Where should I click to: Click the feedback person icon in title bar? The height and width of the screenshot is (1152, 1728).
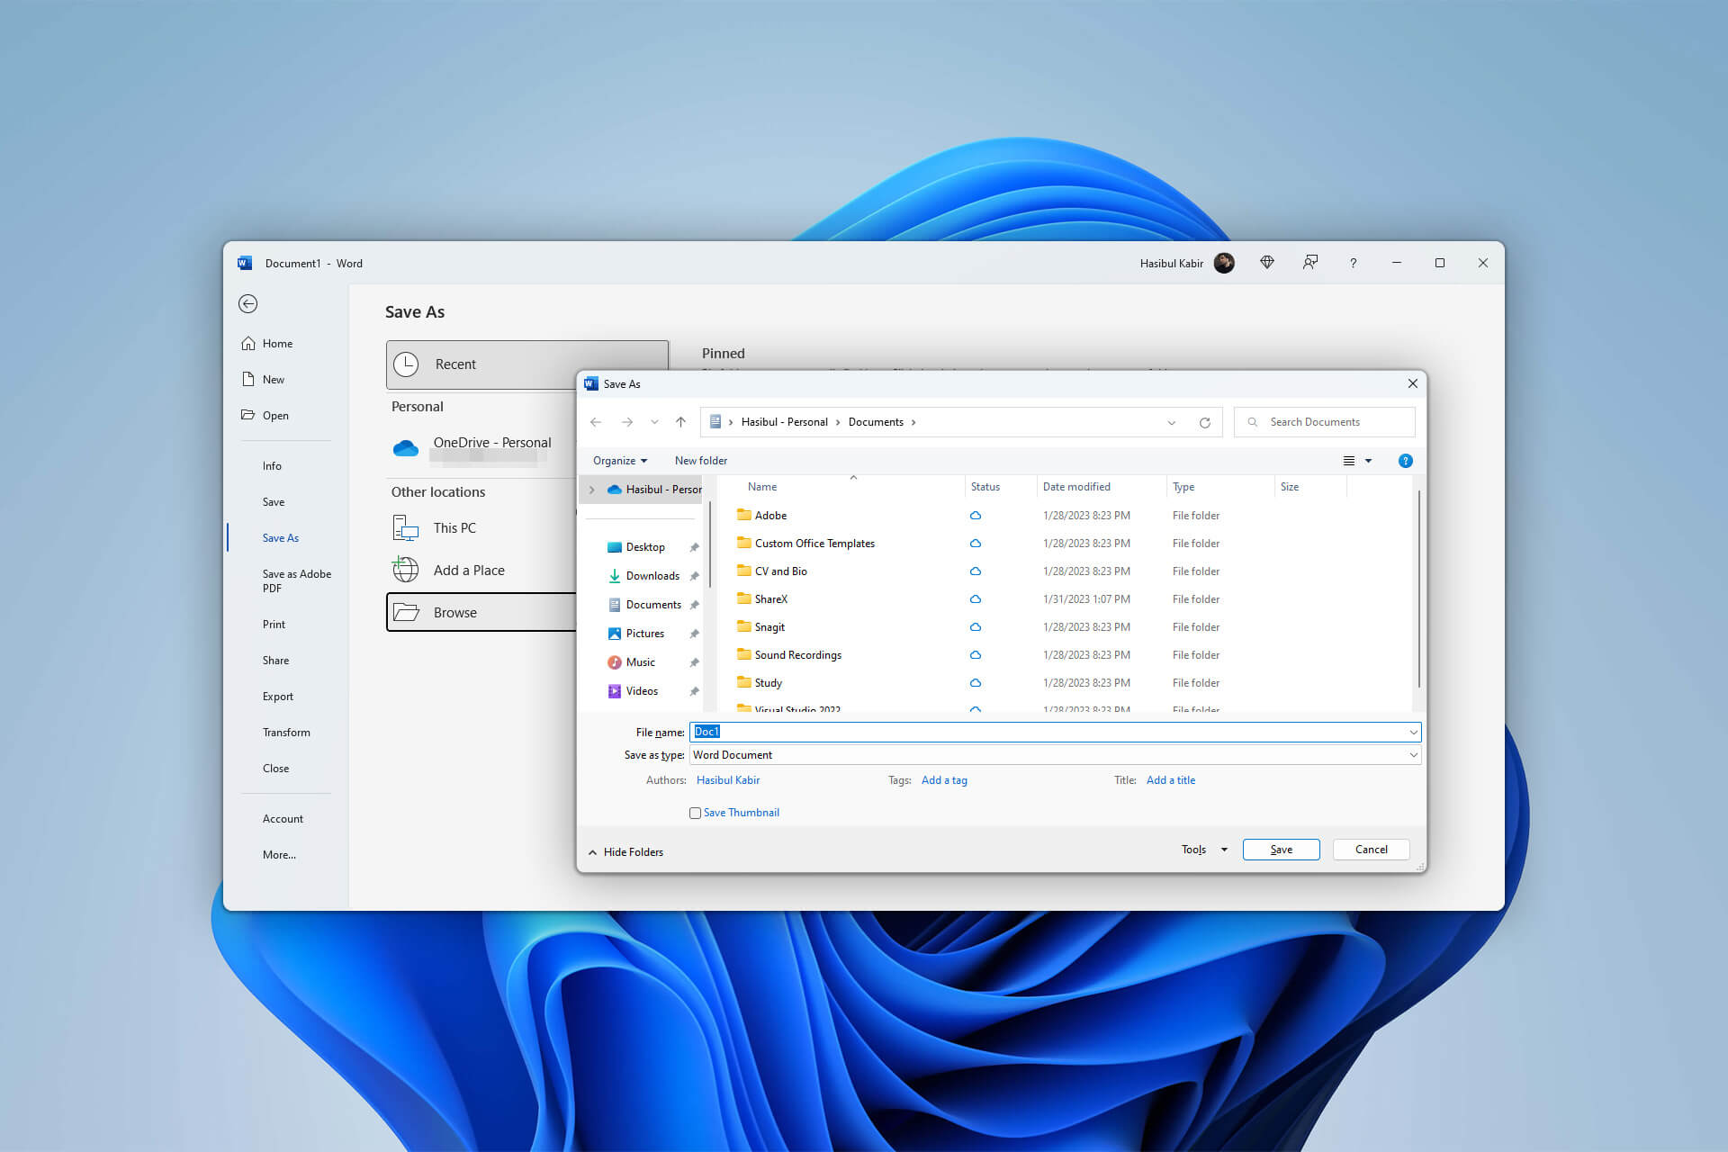(x=1310, y=263)
